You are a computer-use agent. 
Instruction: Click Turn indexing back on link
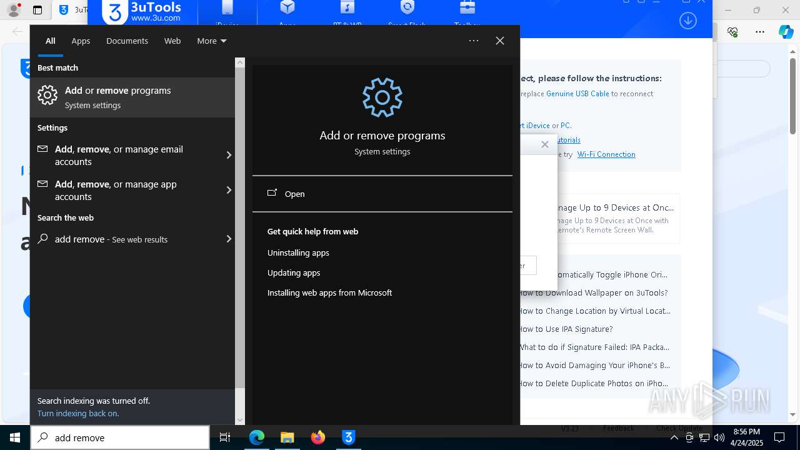pyautogui.click(x=78, y=413)
